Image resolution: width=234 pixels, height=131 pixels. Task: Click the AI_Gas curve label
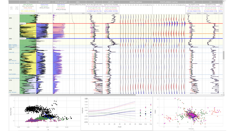click(x=94, y=10)
